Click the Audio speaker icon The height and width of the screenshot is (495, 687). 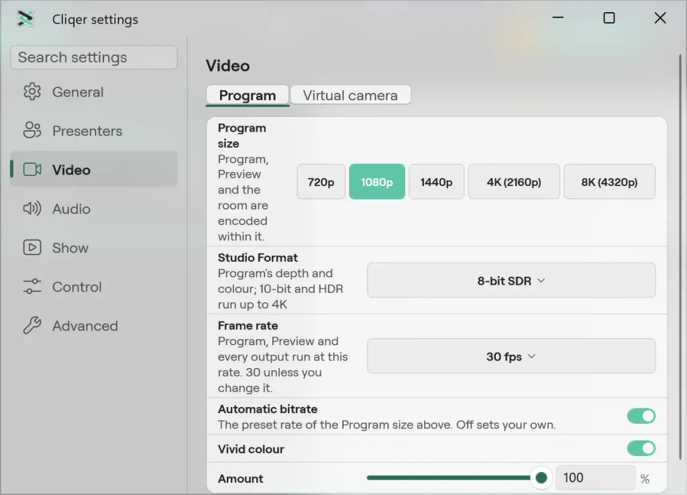coord(32,209)
